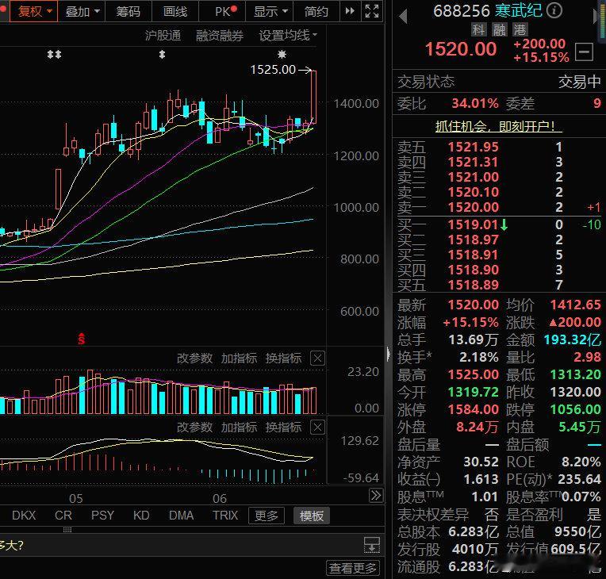Click the double up-down arrow event marker
Viewport: 606px width, 579px height.
pos(54,54)
